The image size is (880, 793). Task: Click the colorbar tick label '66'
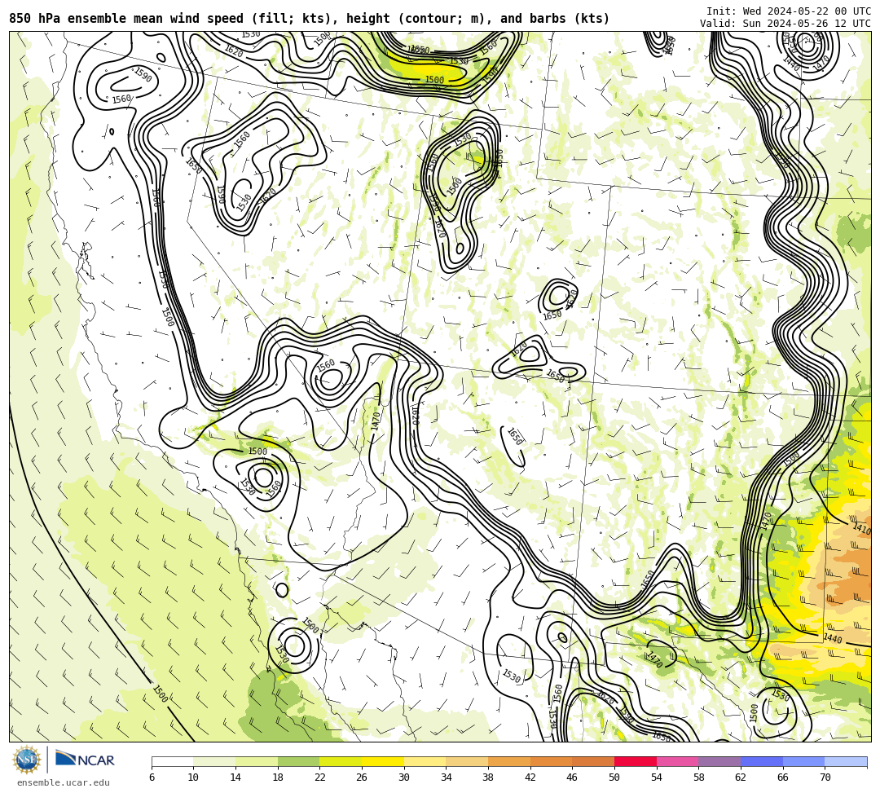(x=782, y=778)
